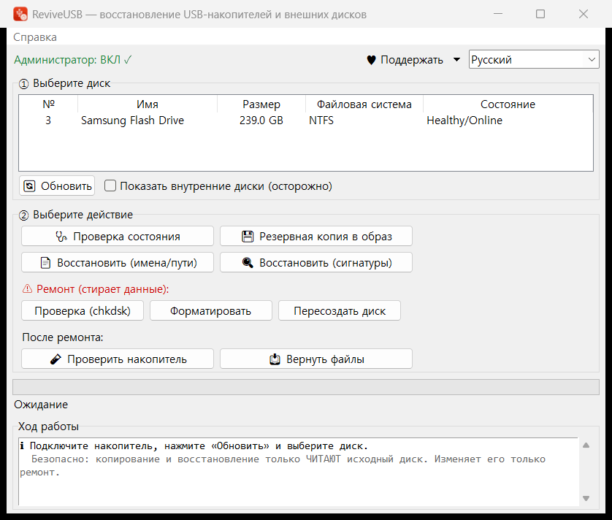This screenshot has height=520, width=612.
Task: Click the heart icon next to Поддержать
Action: [x=371, y=60]
